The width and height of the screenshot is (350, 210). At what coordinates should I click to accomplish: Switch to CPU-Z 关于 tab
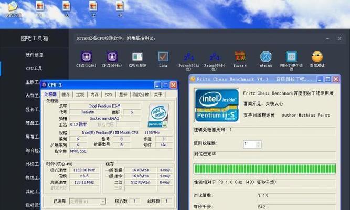(x=158, y=94)
